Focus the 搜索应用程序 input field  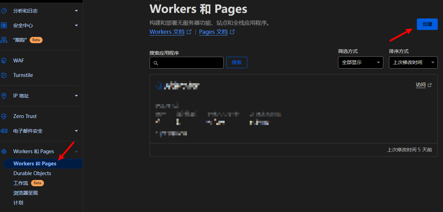(187, 63)
